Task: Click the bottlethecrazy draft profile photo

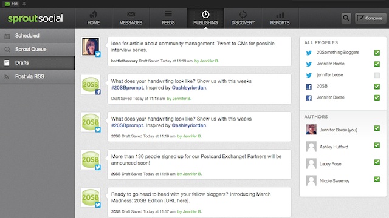Action: tap(91, 47)
